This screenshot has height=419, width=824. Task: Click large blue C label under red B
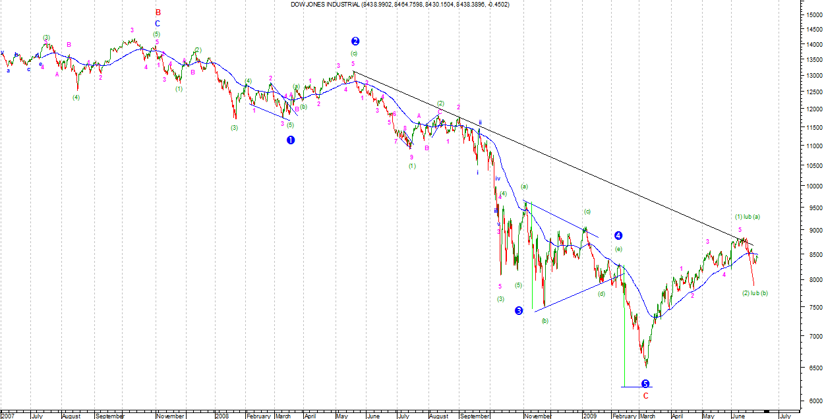(157, 23)
